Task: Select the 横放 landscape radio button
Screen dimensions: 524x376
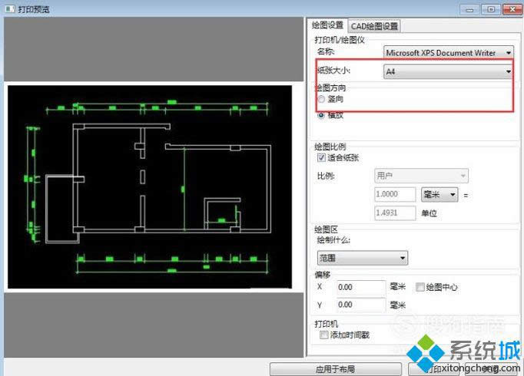Action: click(321, 115)
